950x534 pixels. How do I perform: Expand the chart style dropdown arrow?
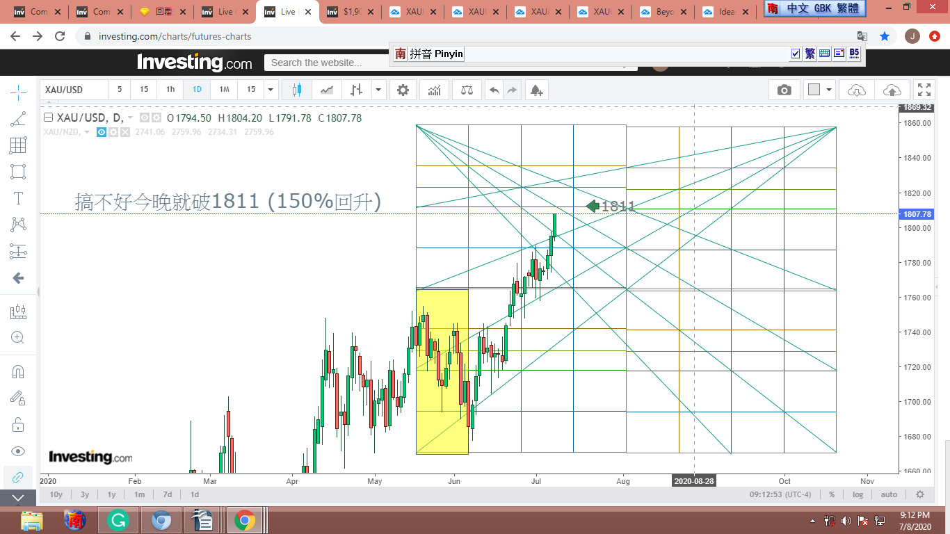click(378, 90)
